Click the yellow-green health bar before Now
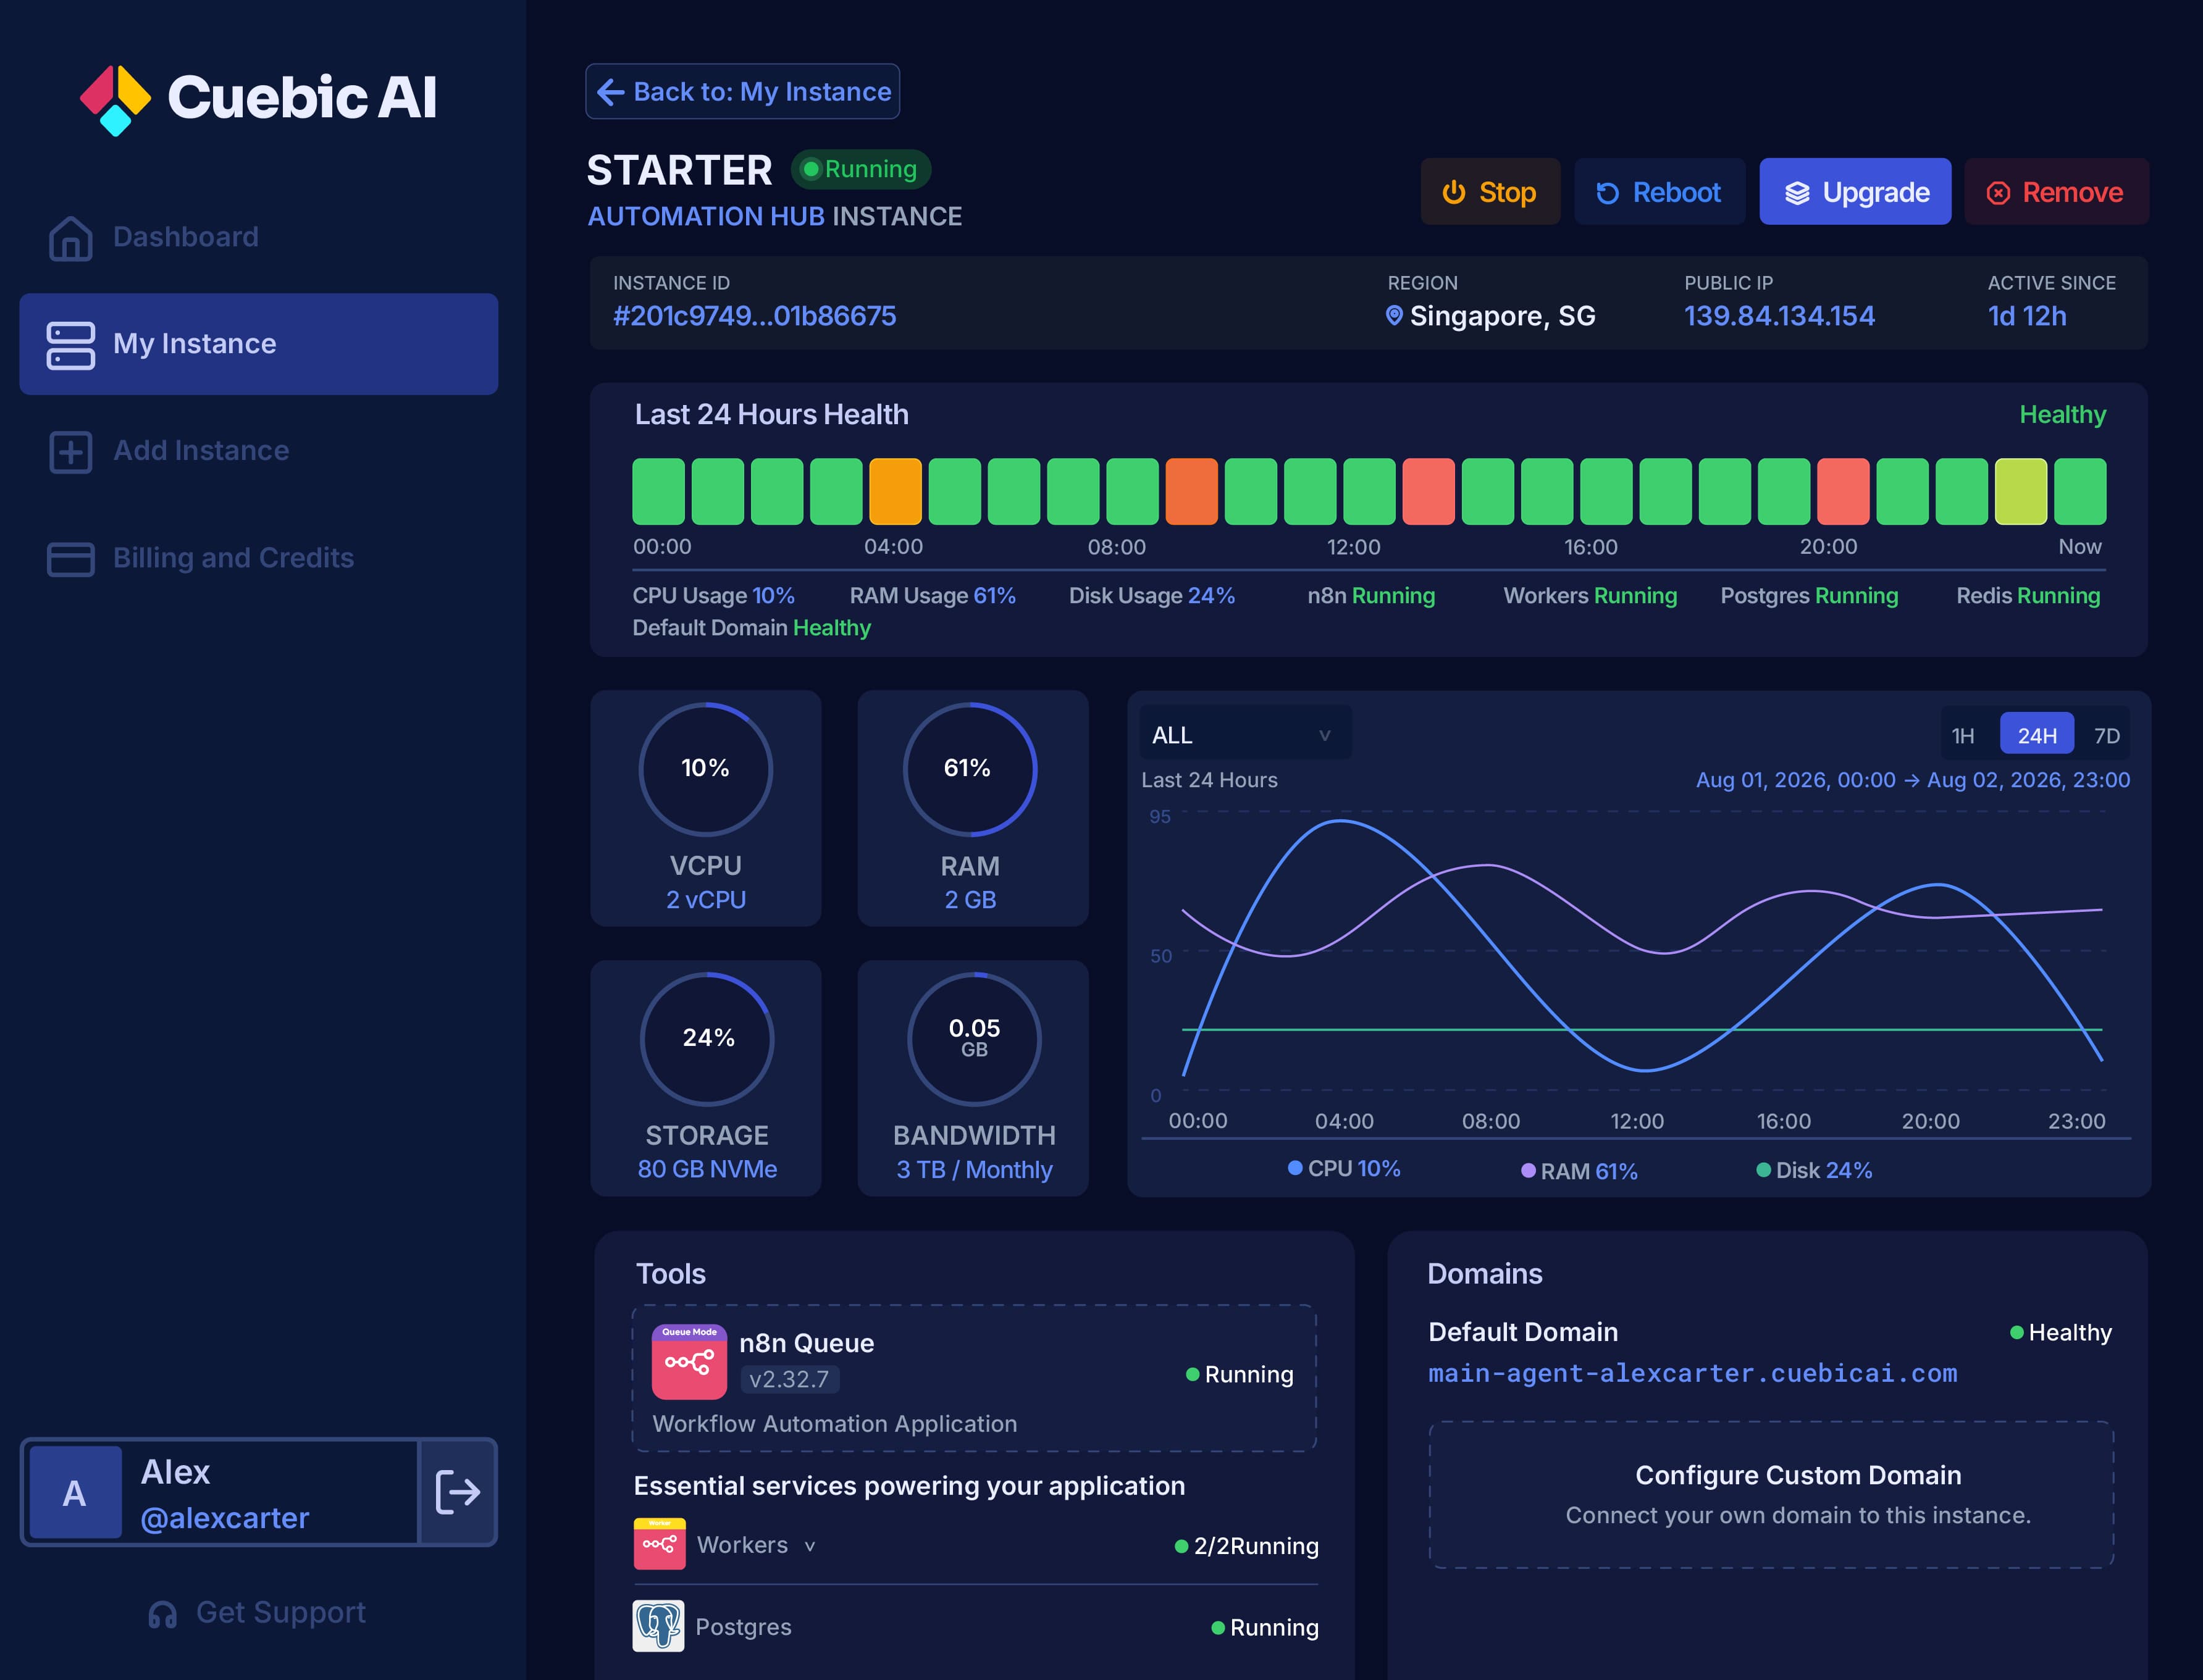2203x1680 pixels. click(x=2021, y=491)
